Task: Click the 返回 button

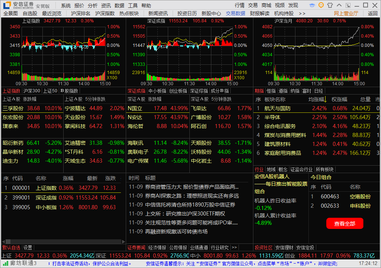Action: (373, 14)
